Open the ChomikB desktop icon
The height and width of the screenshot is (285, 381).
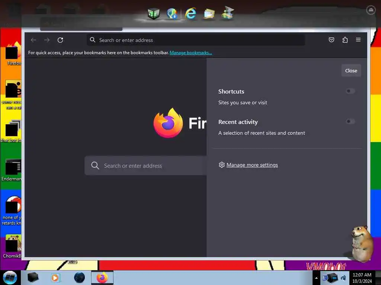pyautogui.click(x=12, y=246)
